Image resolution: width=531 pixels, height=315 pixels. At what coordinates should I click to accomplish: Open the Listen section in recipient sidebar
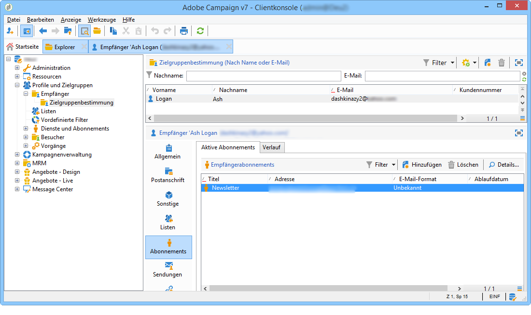tap(168, 223)
